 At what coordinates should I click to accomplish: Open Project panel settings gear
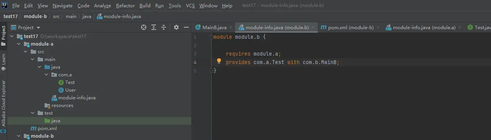tap(176, 27)
